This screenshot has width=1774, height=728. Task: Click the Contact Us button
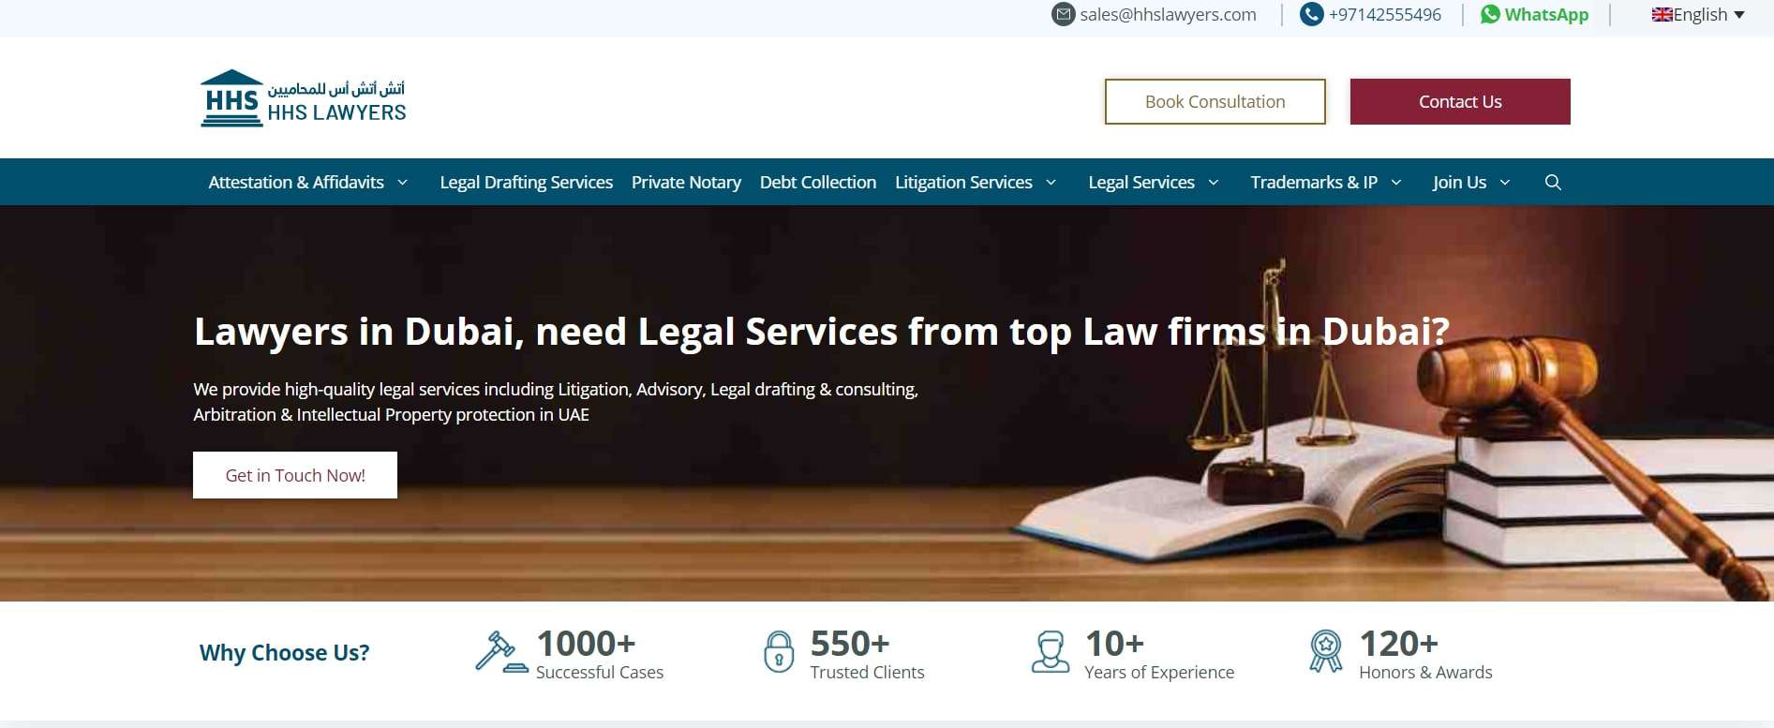click(x=1460, y=101)
